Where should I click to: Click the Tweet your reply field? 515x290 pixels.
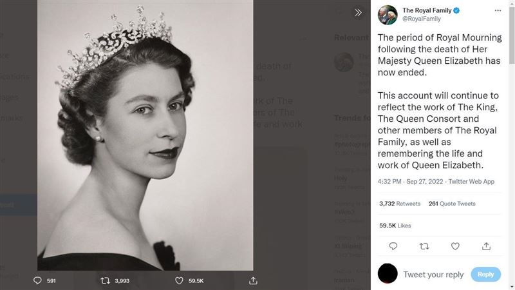pyautogui.click(x=433, y=275)
